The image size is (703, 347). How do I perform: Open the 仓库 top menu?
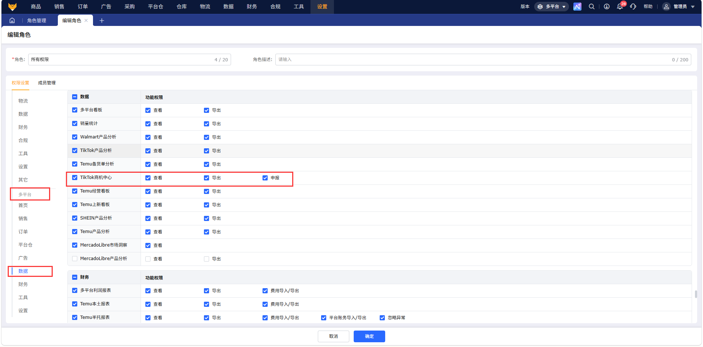(x=182, y=7)
